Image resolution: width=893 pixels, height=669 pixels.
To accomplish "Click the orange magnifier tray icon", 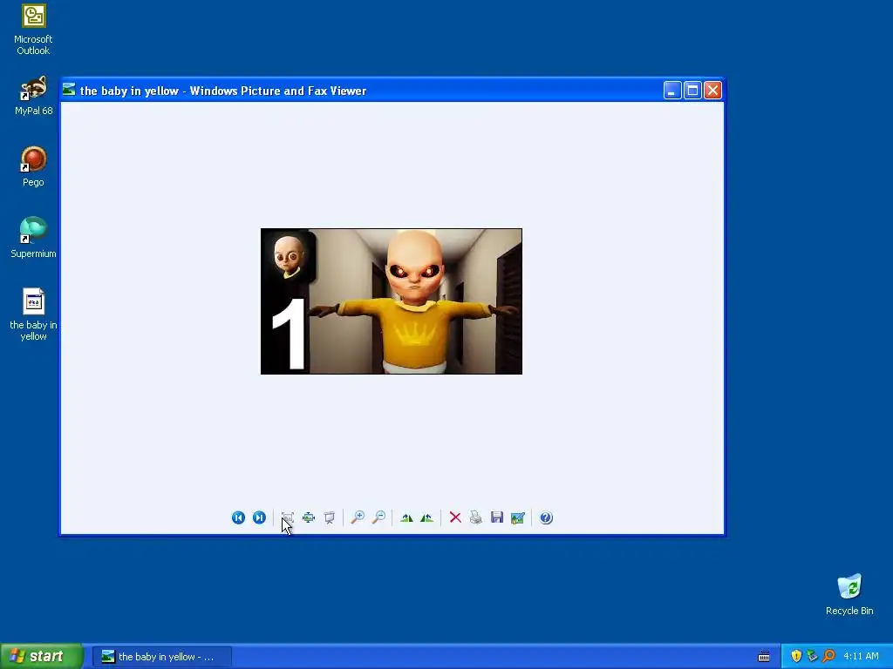I will (x=828, y=657).
